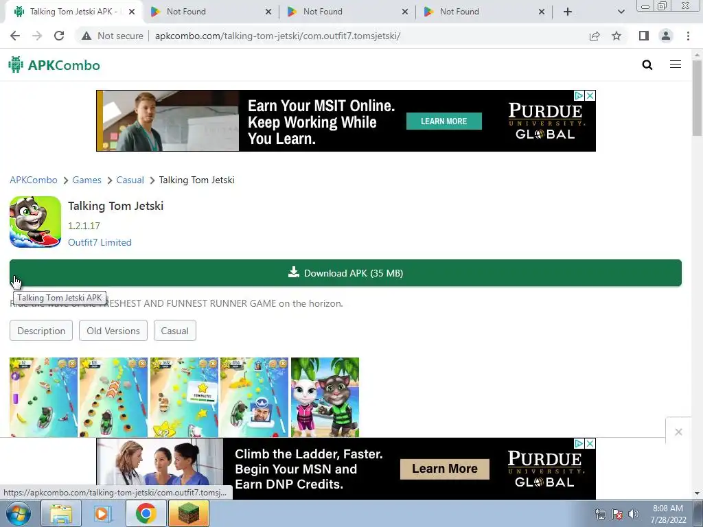
Task: Close the Talking Tom Jetski APK tab
Action: click(132, 12)
